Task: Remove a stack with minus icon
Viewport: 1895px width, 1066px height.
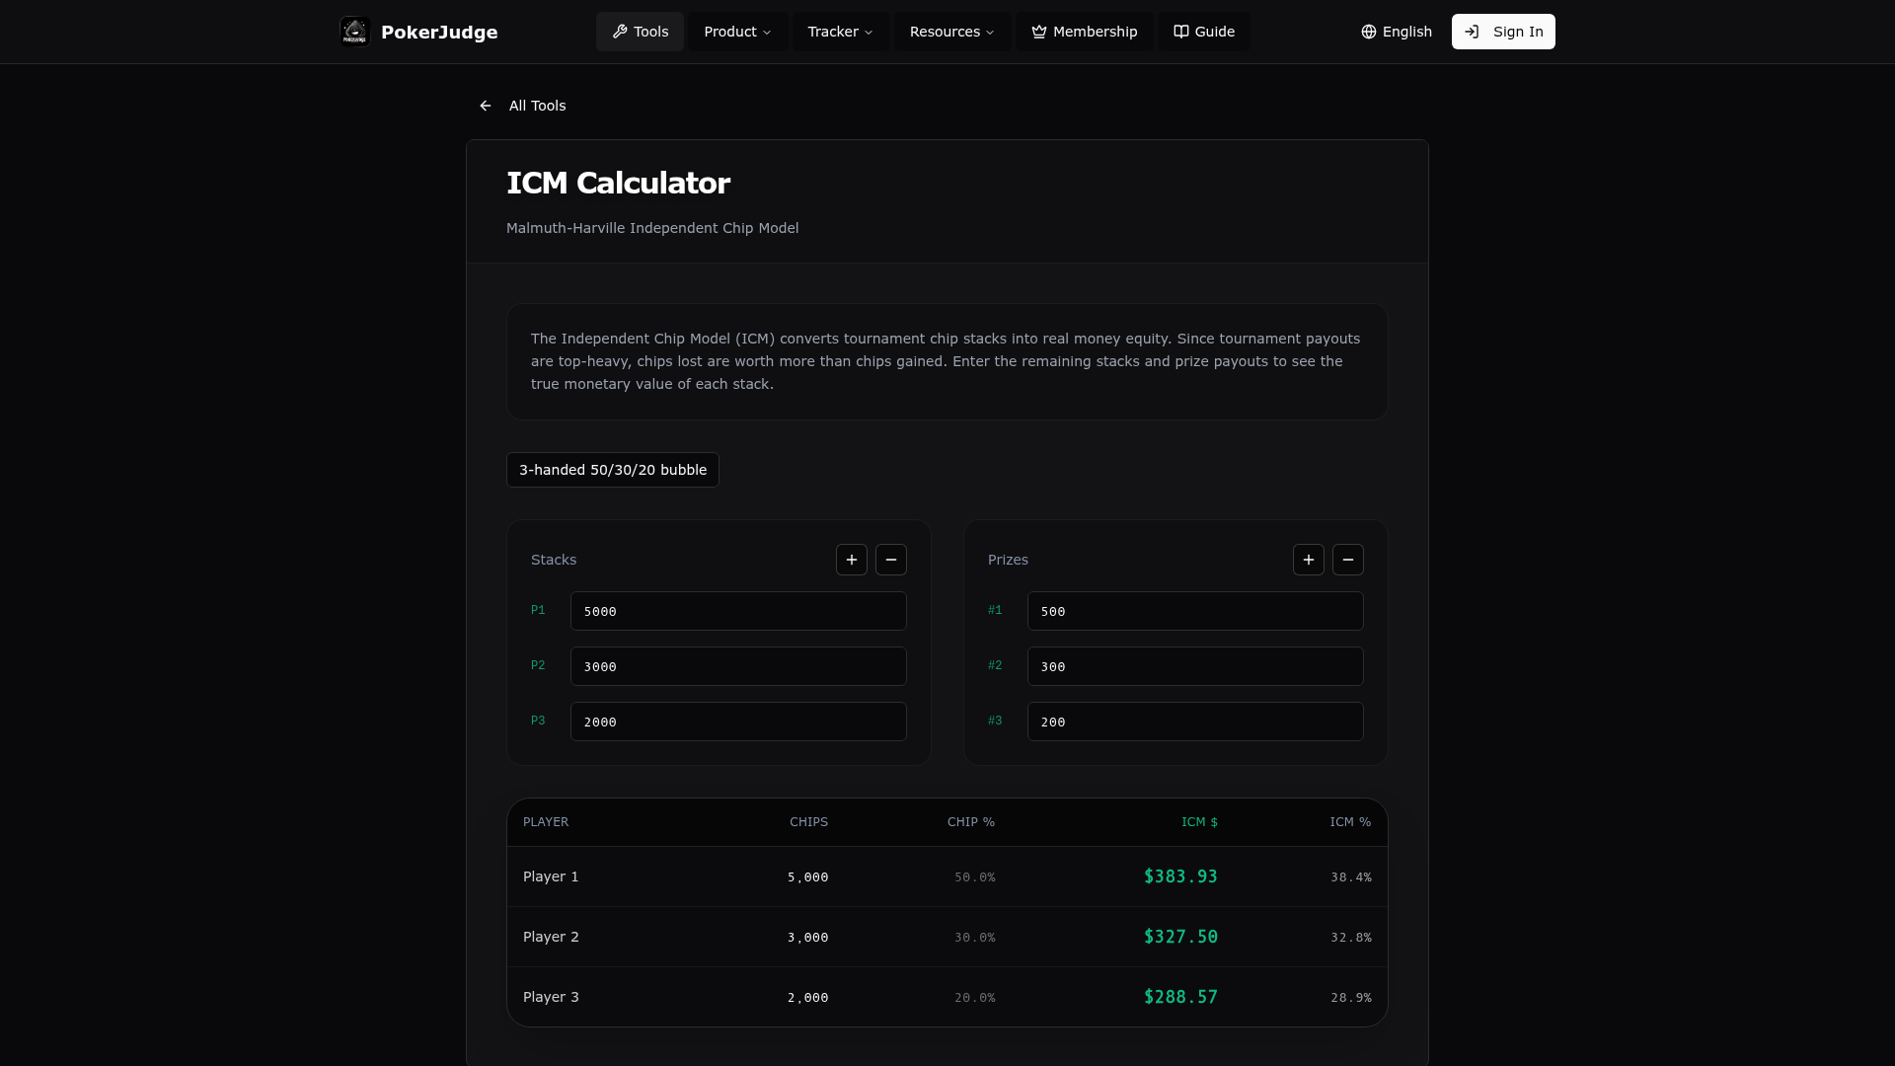Action: point(891,560)
